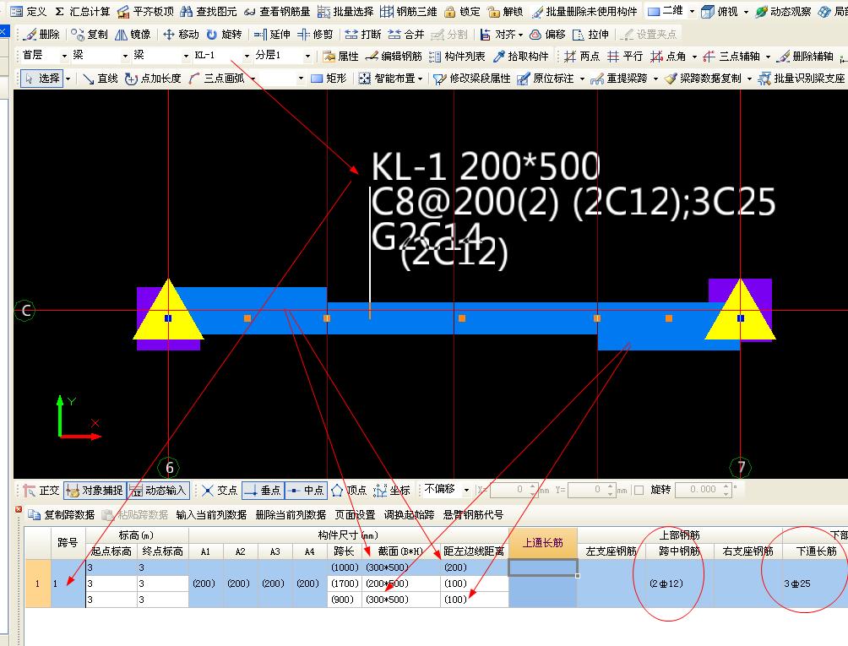Image resolution: width=848 pixels, height=646 pixels.
Task: Select 直线 line drawing tool
Action: click(101, 79)
